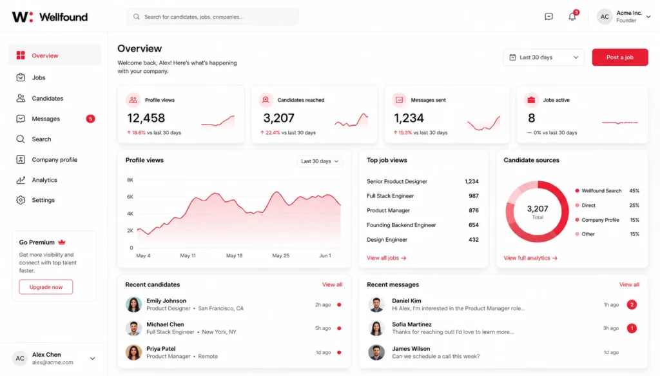Viewport: 660px width, 376px height.
Task: Click the Jobs clipboard icon in sidebar
Action: (21, 77)
